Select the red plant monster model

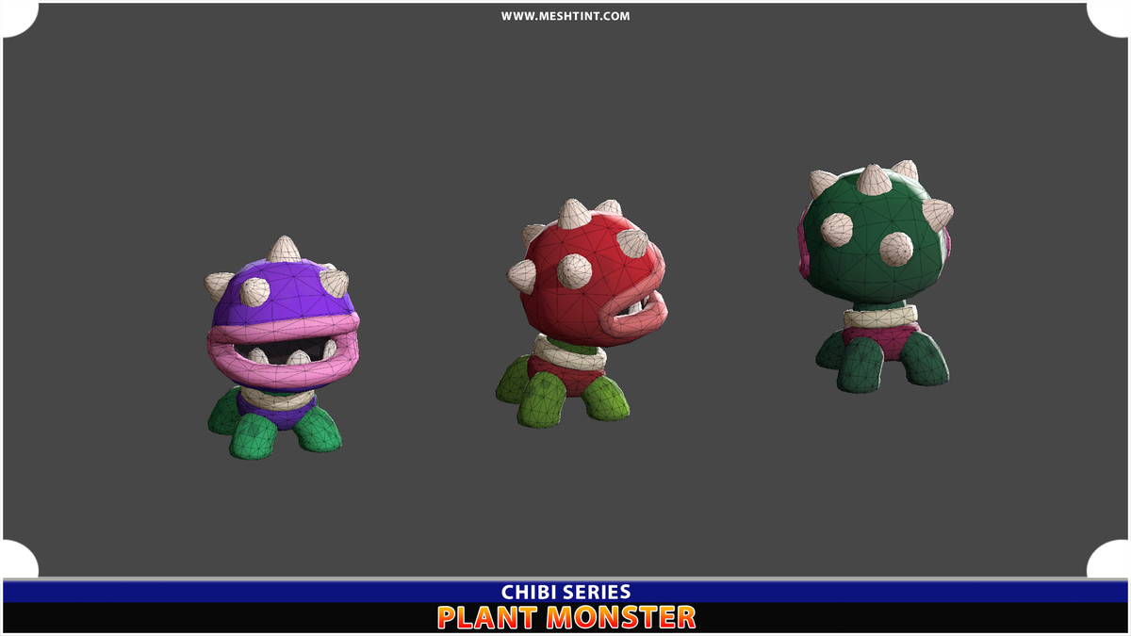(580, 302)
